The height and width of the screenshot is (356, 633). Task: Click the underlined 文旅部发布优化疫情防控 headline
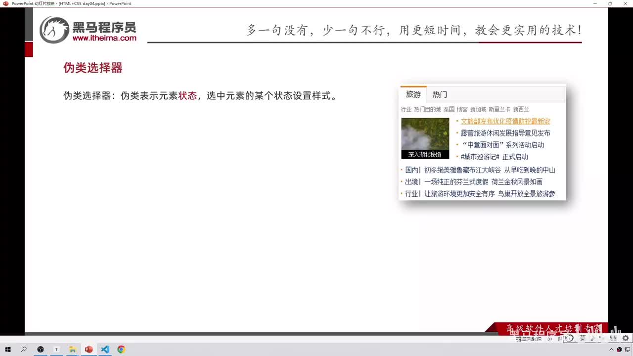(505, 121)
